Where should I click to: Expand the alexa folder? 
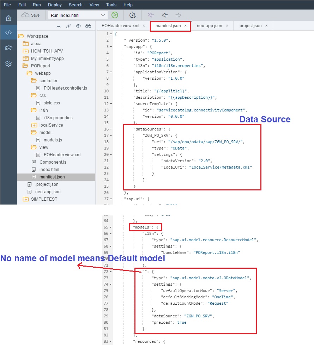point(26,44)
